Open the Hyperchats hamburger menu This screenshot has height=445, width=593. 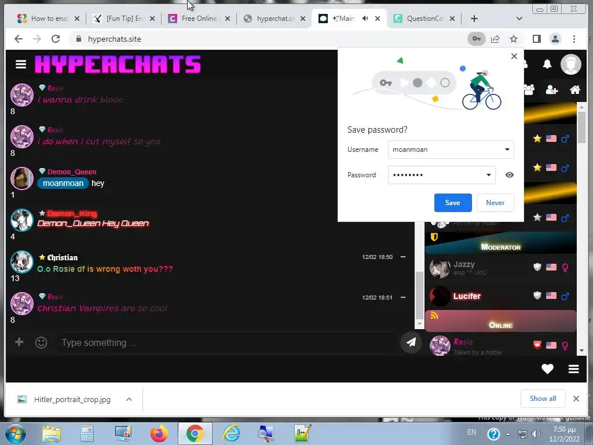[x=21, y=64]
